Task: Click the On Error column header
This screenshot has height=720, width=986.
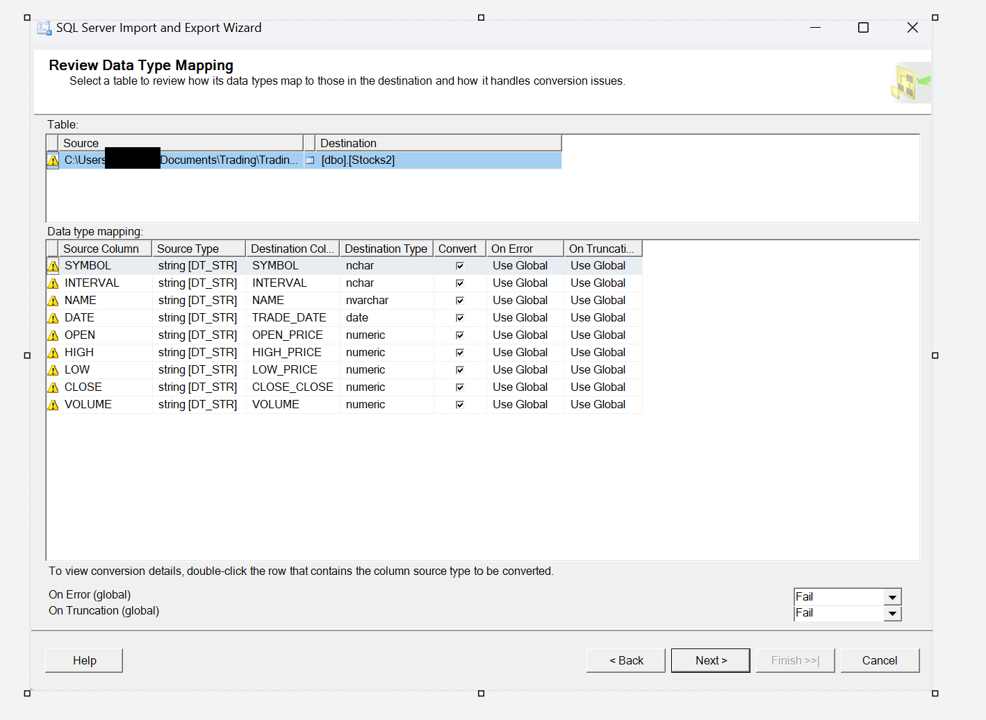Action: [x=525, y=249]
